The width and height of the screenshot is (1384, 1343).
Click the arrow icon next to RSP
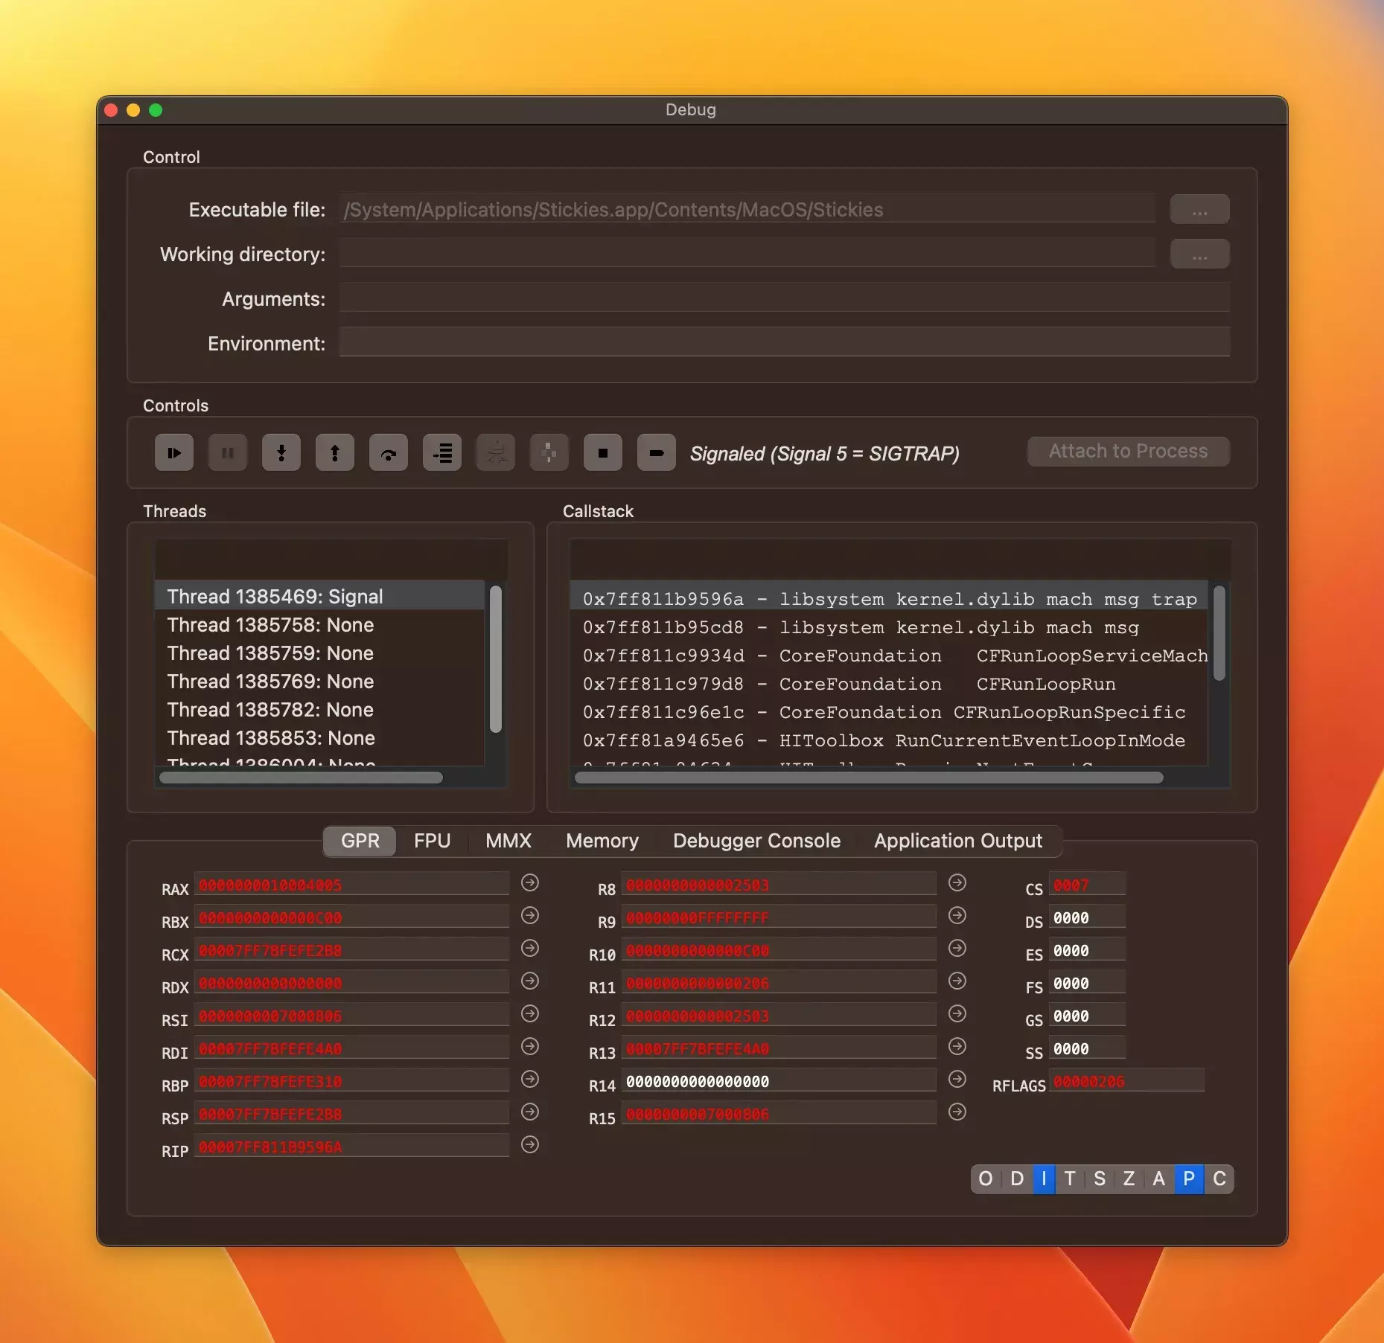pos(530,1112)
